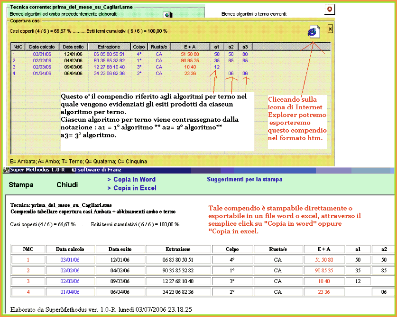The width and height of the screenshot is (397, 317).
Task: Click the a1 value 12 in the yellow grid
Action: coord(217,67)
